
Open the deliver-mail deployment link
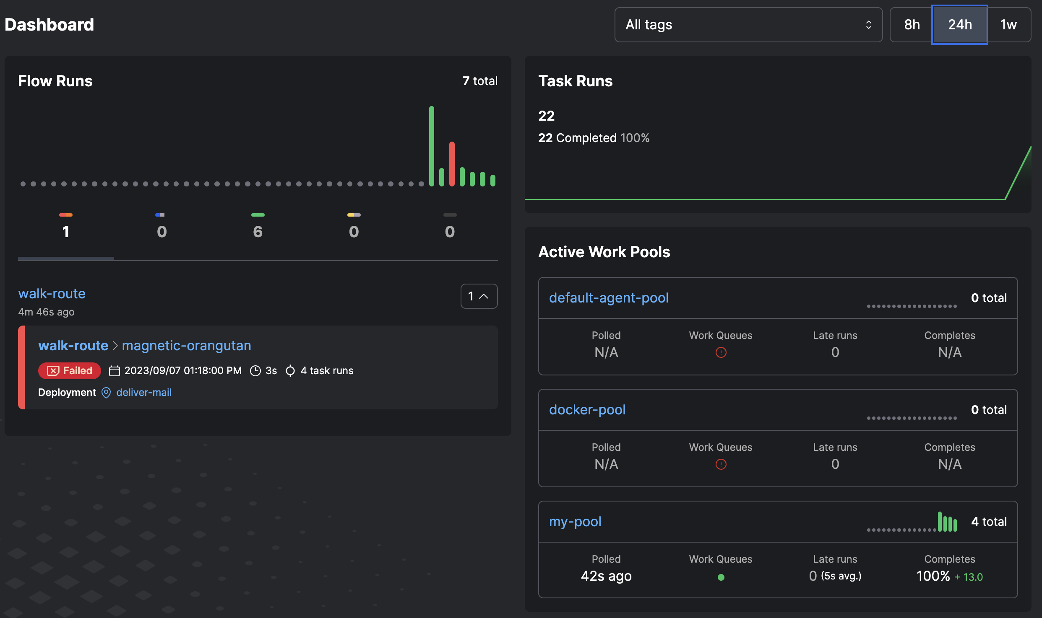(x=144, y=393)
